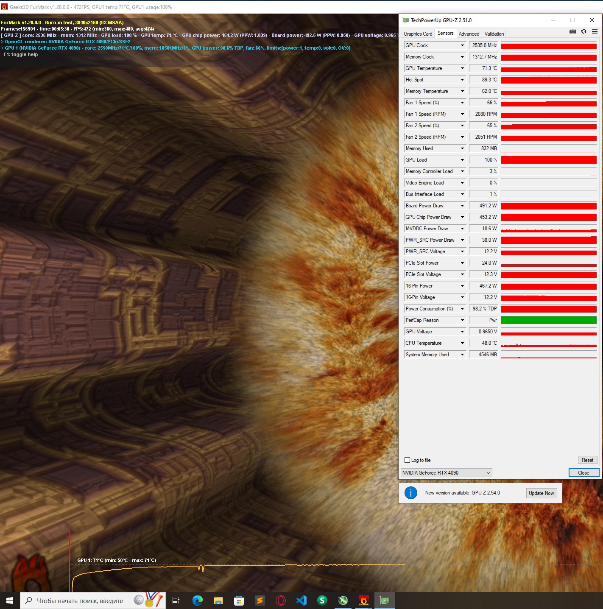Click the Fan 2 Speed value 2051 RPM
Viewport: 603px width, 609px height.
(x=483, y=137)
